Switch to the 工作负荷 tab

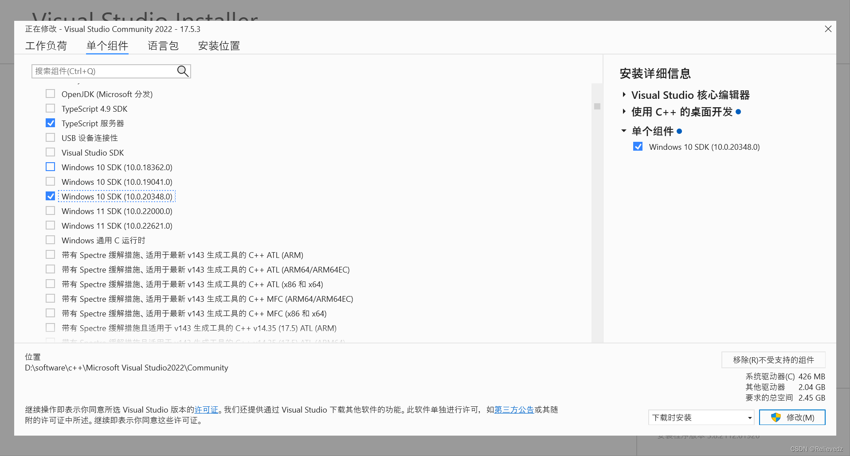[x=46, y=45]
